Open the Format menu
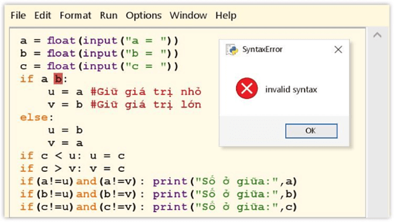The height and width of the screenshot is (222, 394). pyautogui.click(x=76, y=16)
